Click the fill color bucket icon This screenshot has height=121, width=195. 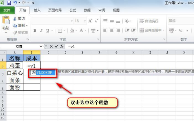coord(72,31)
